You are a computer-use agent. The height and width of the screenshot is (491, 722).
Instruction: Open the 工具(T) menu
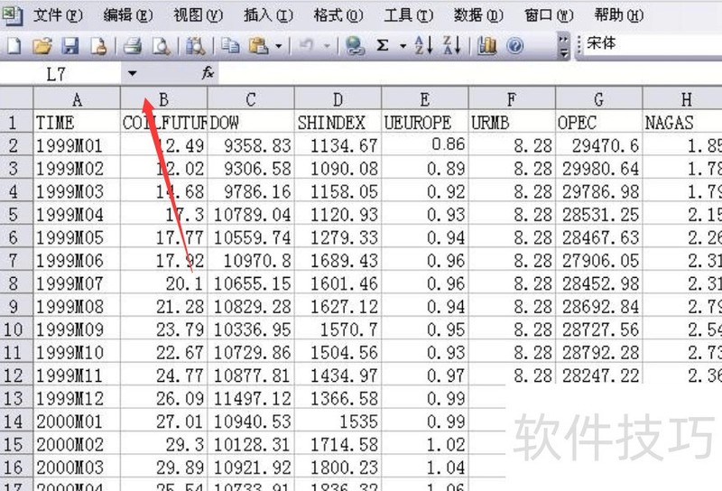click(409, 15)
